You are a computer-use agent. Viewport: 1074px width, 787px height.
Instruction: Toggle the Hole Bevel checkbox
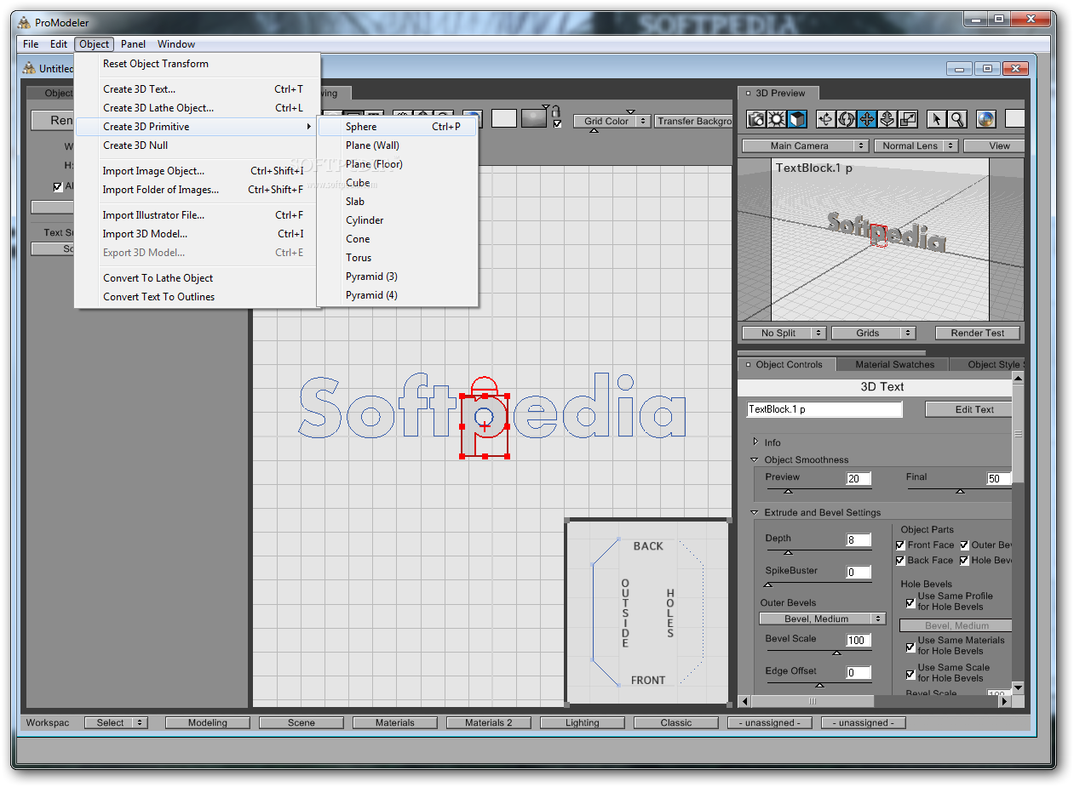tap(964, 561)
